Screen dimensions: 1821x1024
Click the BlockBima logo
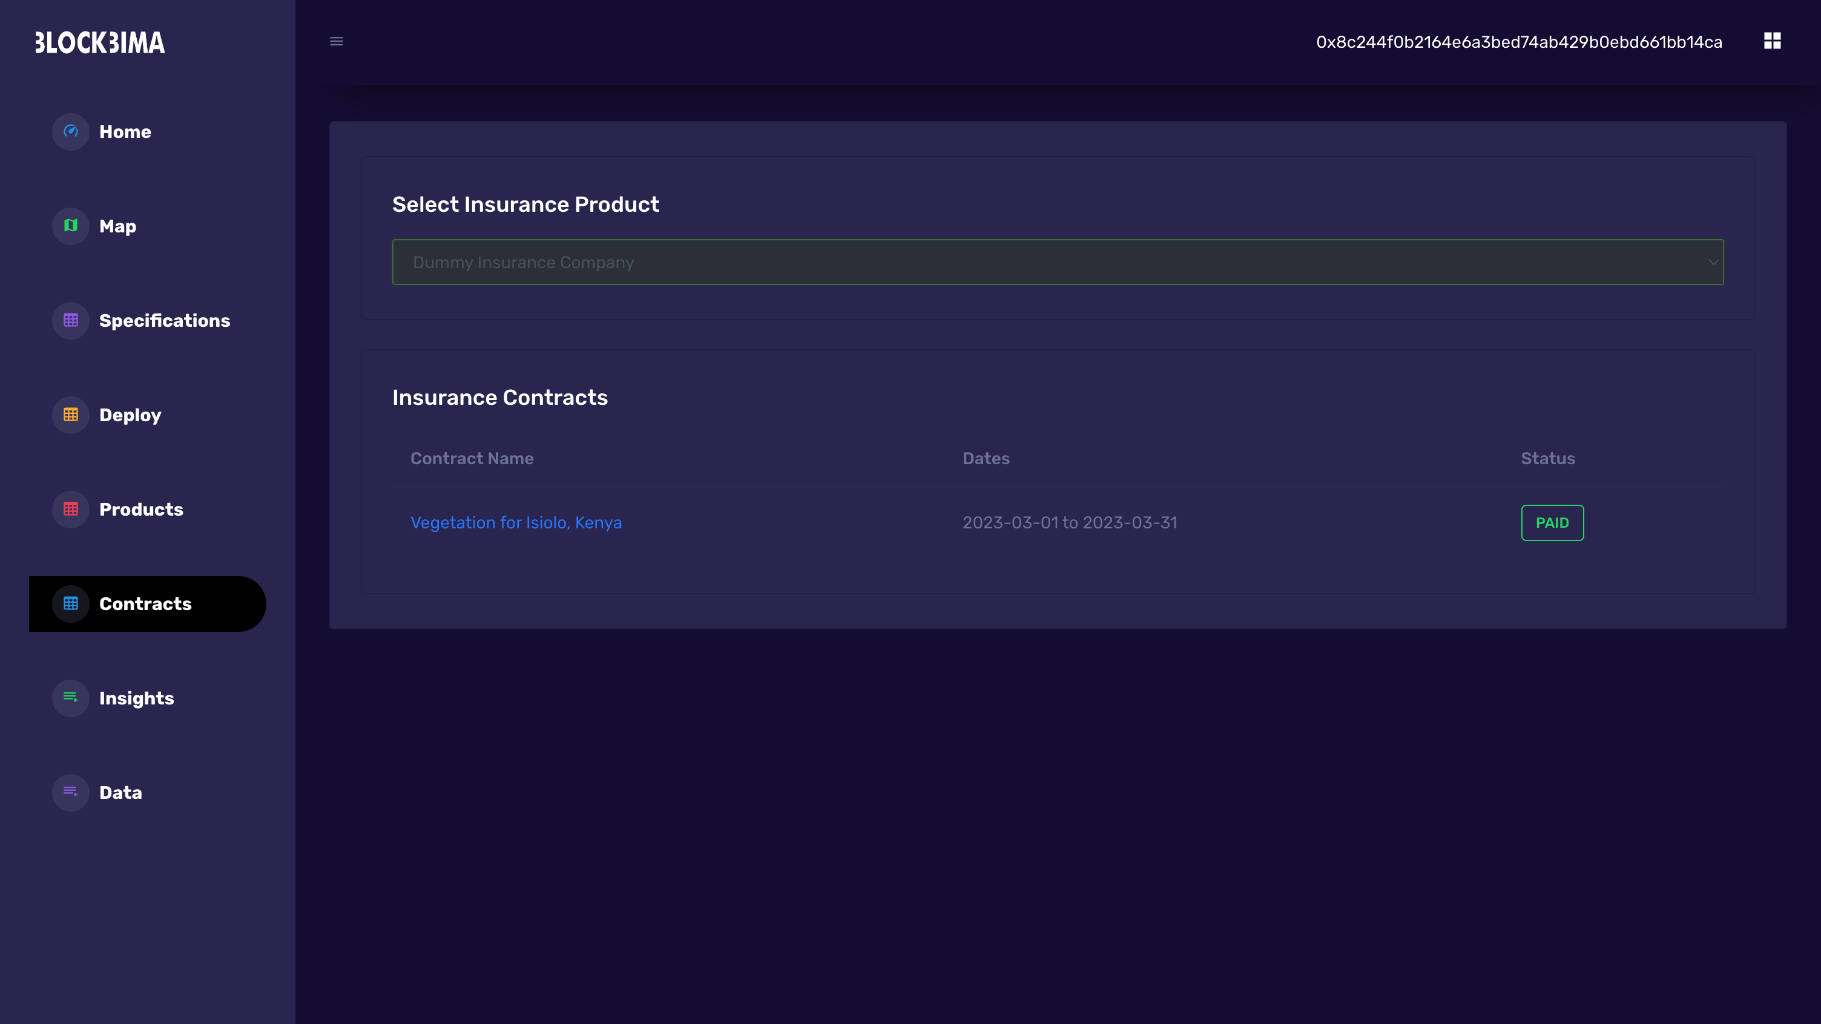point(100,42)
